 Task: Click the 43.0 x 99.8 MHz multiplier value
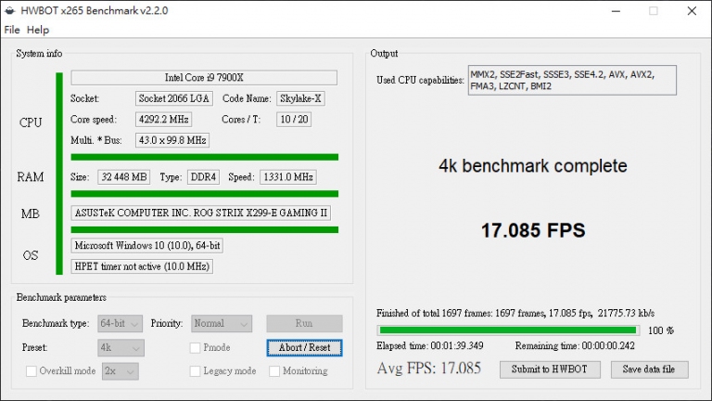tap(172, 140)
